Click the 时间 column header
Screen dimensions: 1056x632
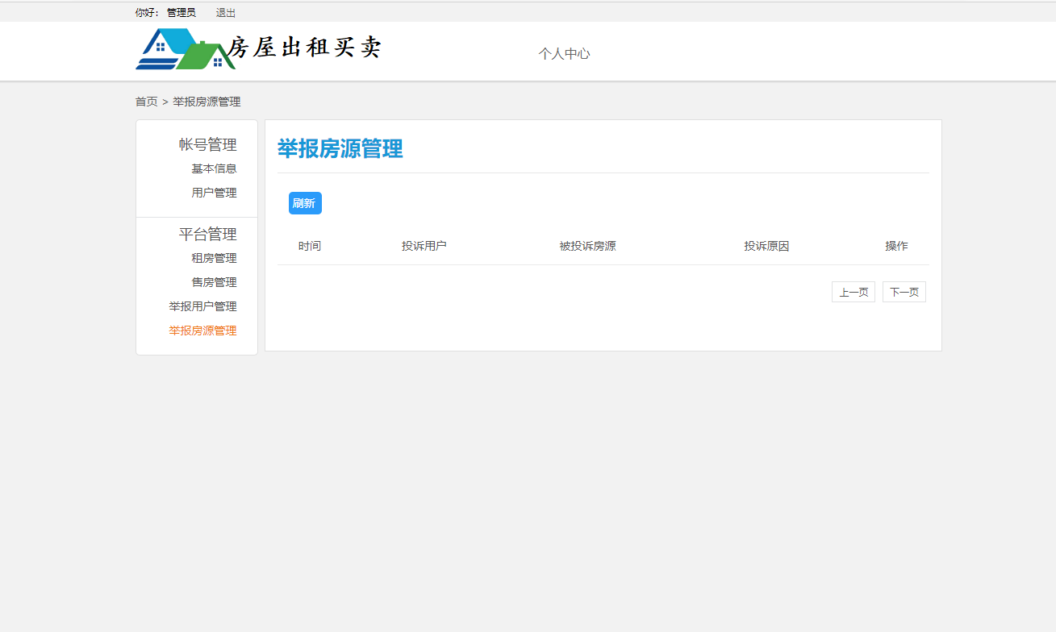pyautogui.click(x=310, y=246)
